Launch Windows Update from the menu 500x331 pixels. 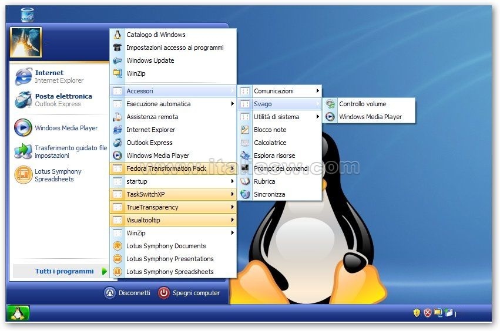[173, 60]
